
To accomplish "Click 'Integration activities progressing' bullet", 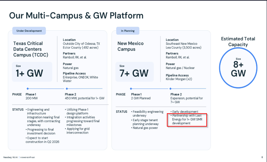I will pyautogui.click(x=82, y=121).
